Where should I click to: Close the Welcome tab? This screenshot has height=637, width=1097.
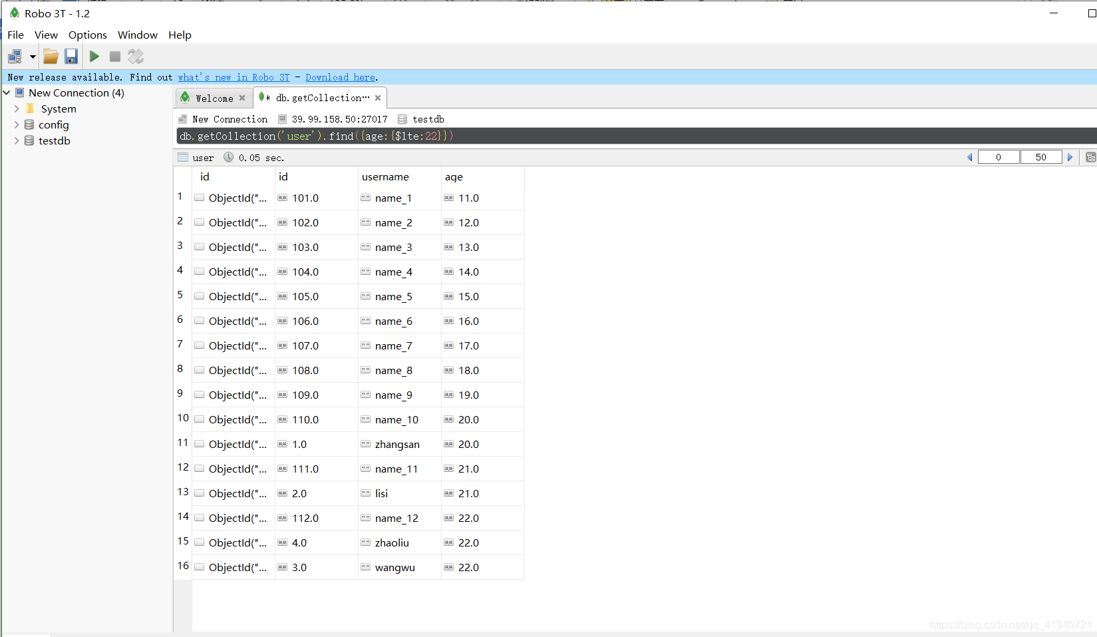[242, 98]
